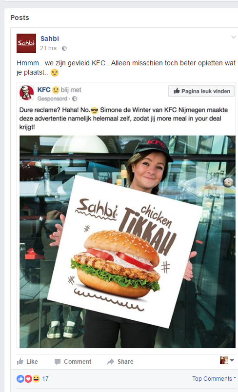This screenshot has width=238, height=392.
Task: Open the 17 reactions count
Action: click(x=45, y=379)
